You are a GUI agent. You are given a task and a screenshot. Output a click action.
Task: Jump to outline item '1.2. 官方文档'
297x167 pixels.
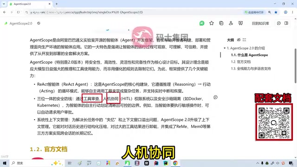241,62
